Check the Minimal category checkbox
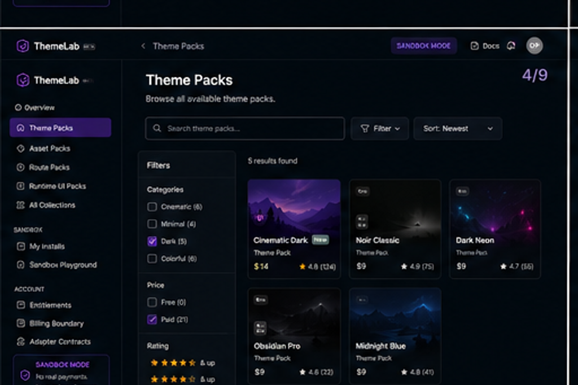The image size is (578, 385). (x=152, y=224)
